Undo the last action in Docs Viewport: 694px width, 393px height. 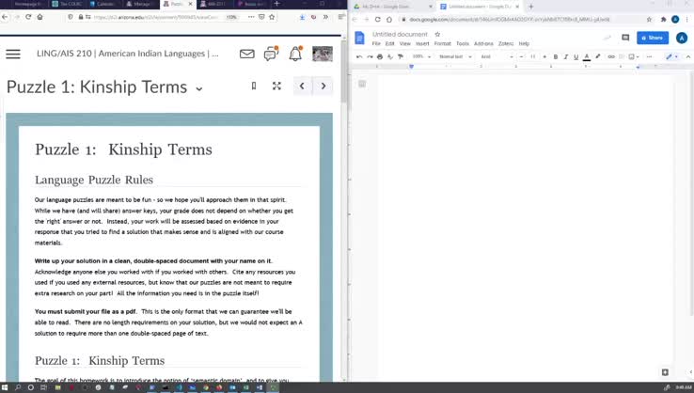(x=359, y=56)
